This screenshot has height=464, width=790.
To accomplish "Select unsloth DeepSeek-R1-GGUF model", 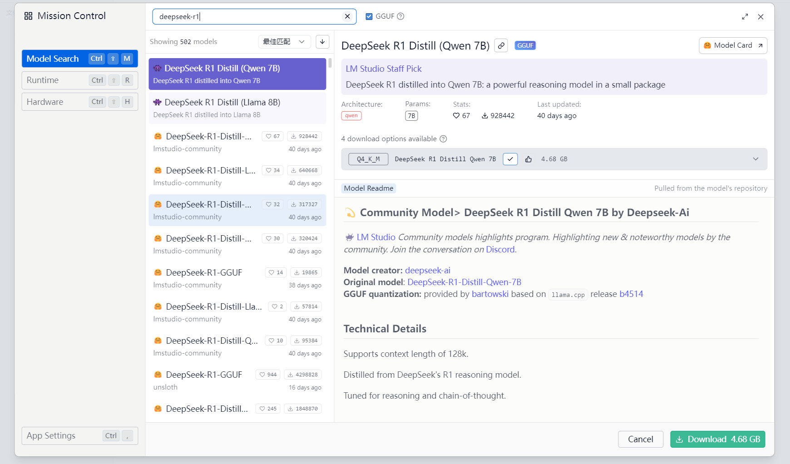I will pos(237,380).
